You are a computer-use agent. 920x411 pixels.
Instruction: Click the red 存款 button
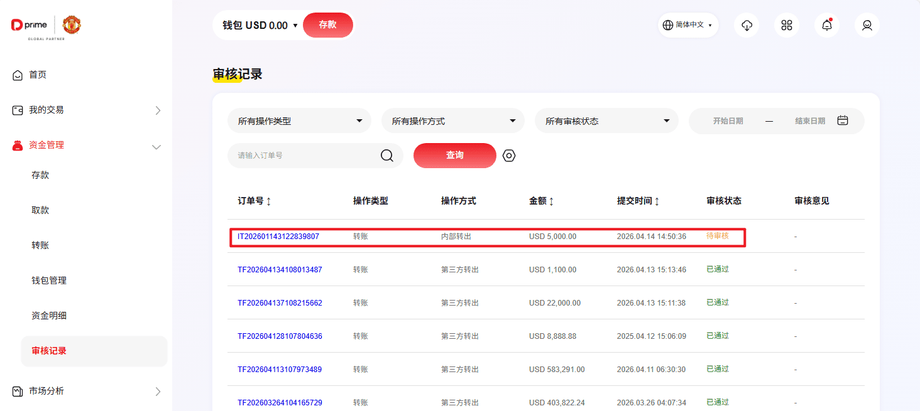[327, 25]
